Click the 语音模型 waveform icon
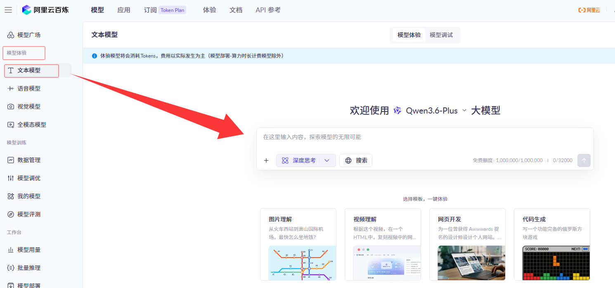Screen dimensions: 615x288 click(11, 88)
